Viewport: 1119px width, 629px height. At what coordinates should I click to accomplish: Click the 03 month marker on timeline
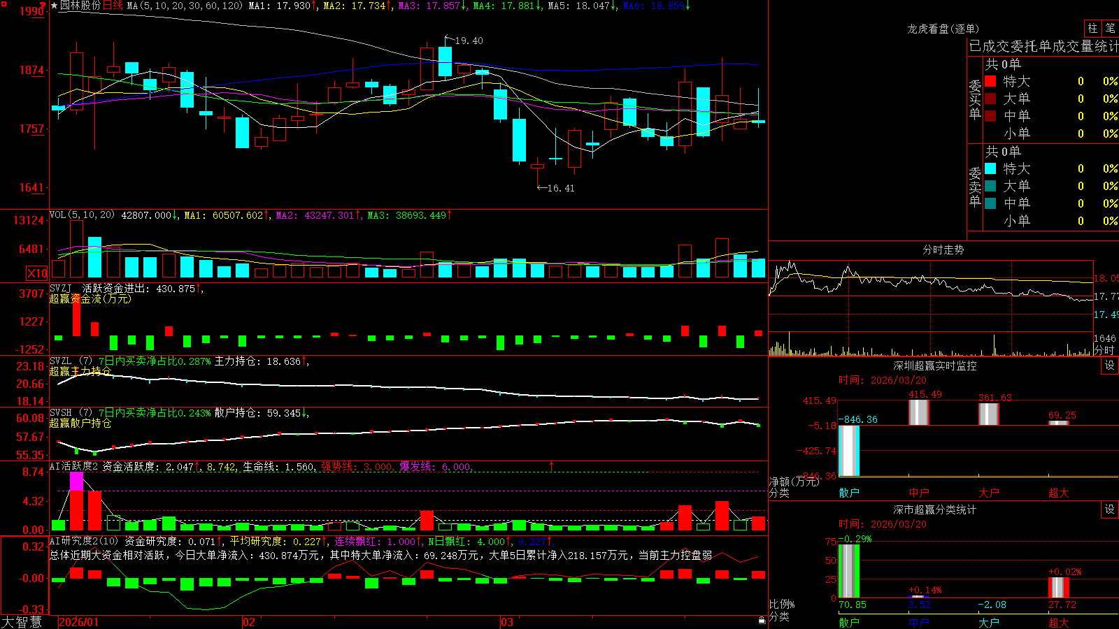[507, 622]
